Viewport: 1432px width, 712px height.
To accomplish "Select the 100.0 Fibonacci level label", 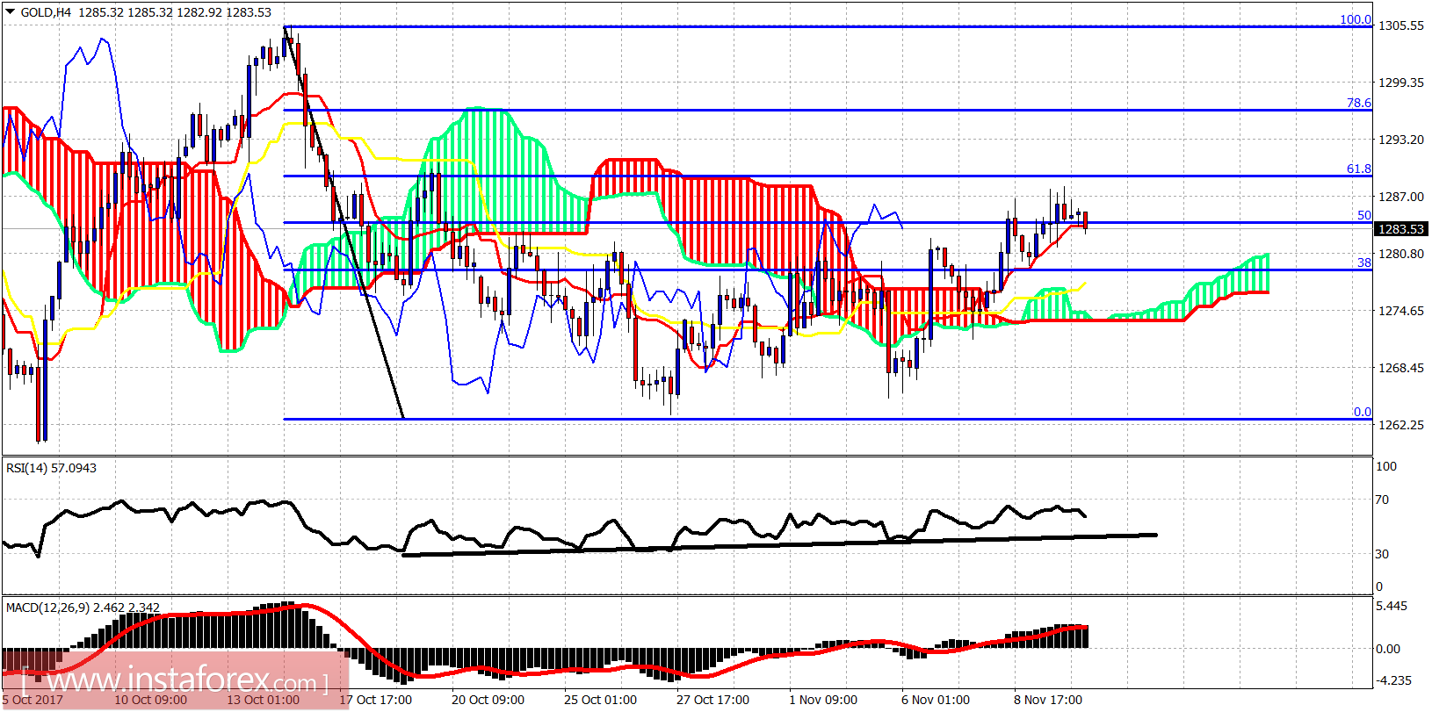I will (x=1355, y=19).
